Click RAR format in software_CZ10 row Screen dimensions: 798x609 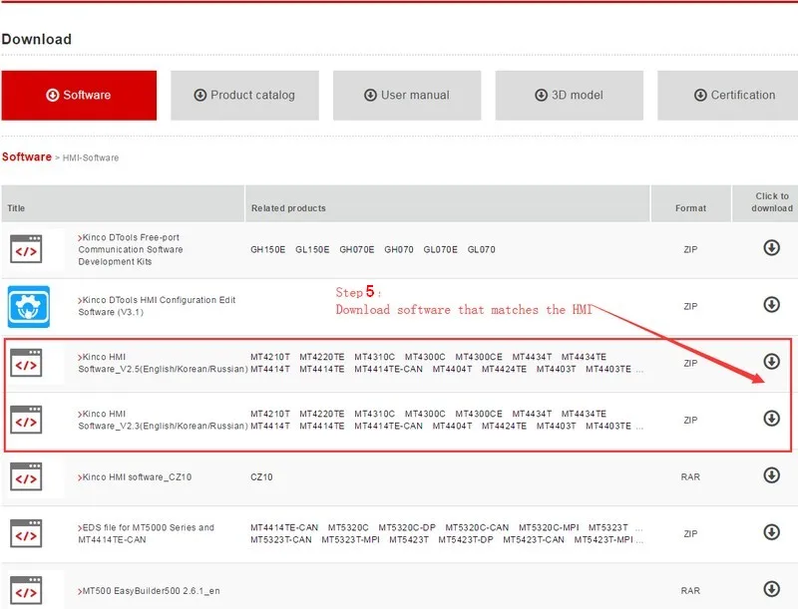[690, 477]
